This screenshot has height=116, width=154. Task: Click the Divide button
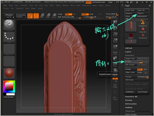(131, 69)
